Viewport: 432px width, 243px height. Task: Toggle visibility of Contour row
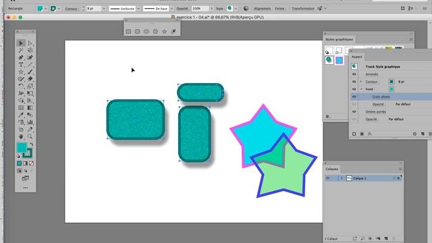(354, 82)
